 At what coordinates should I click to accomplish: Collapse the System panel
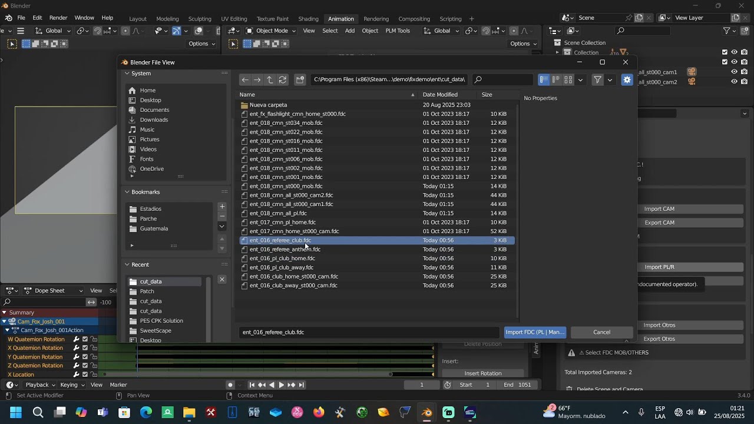click(x=127, y=74)
